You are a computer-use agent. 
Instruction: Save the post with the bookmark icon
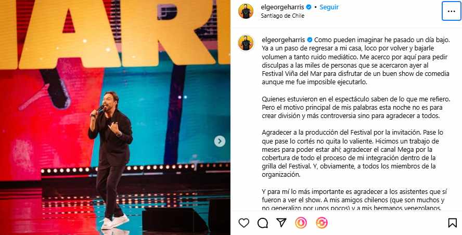click(452, 223)
